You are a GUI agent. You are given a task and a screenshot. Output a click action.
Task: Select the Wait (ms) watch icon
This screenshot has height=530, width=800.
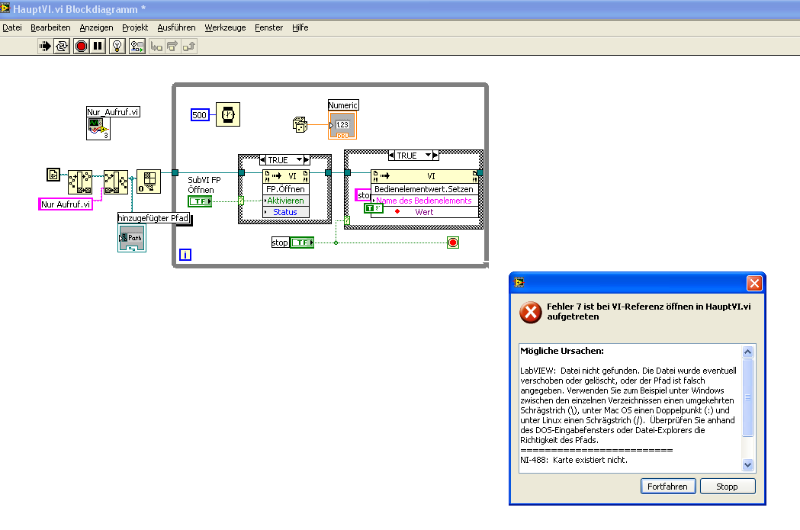pos(228,114)
